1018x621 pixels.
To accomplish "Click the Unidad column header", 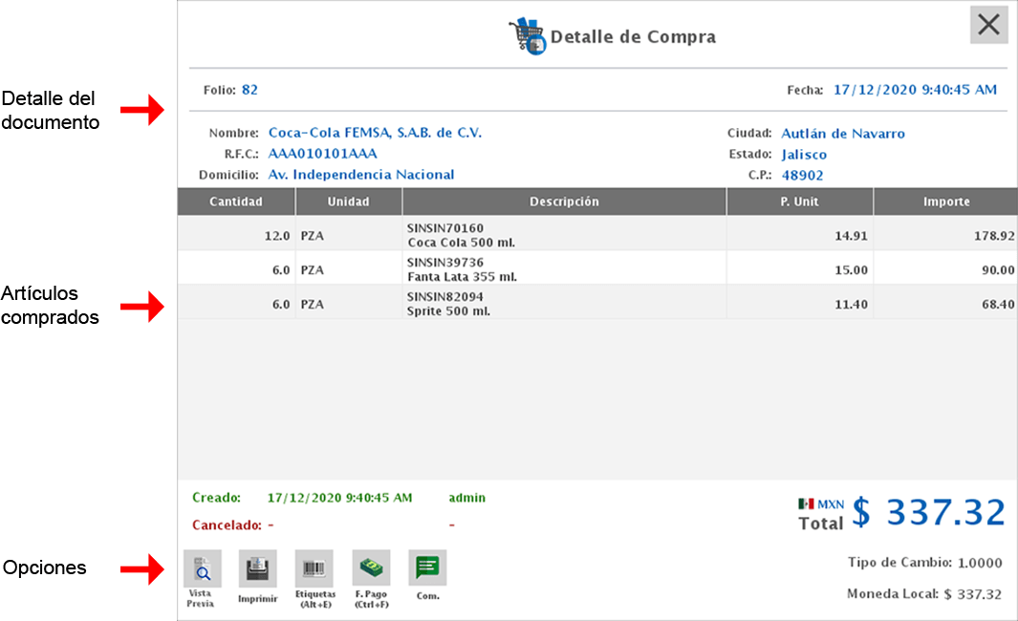I will pos(348,202).
